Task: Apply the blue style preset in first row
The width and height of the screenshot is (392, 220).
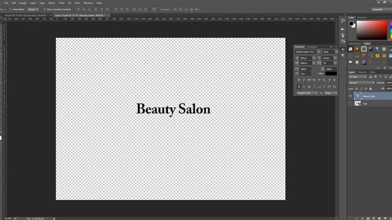Action: pyautogui.click(x=377, y=49)
